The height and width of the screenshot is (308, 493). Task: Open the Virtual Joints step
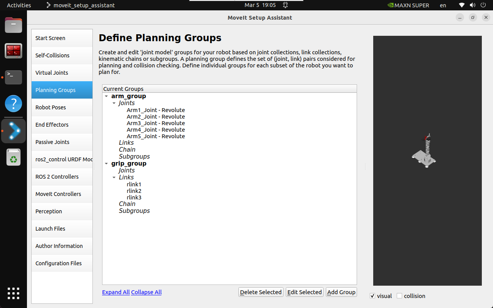click(62, 73)
